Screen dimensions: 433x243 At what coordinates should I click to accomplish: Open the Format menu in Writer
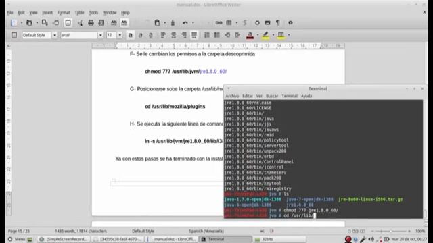point(64,13)
